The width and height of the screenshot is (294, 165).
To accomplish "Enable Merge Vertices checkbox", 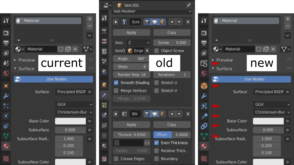I will pyautogui.click(x=116, y=90).
